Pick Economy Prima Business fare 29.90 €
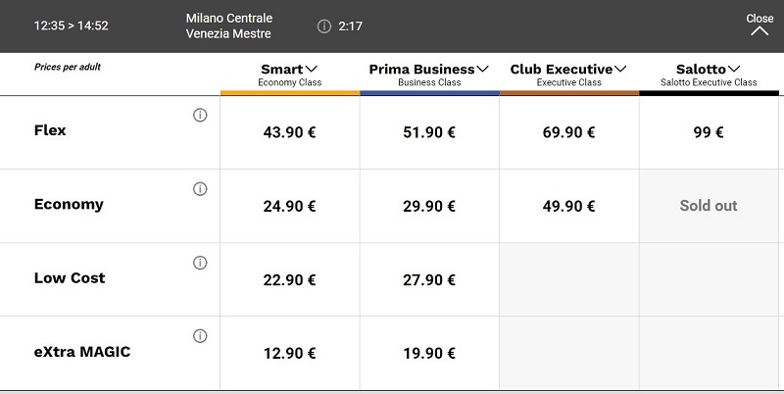Image resolution: width=784 pixels, height=394 pixels. pyautogui.click(x=429, y=206)
